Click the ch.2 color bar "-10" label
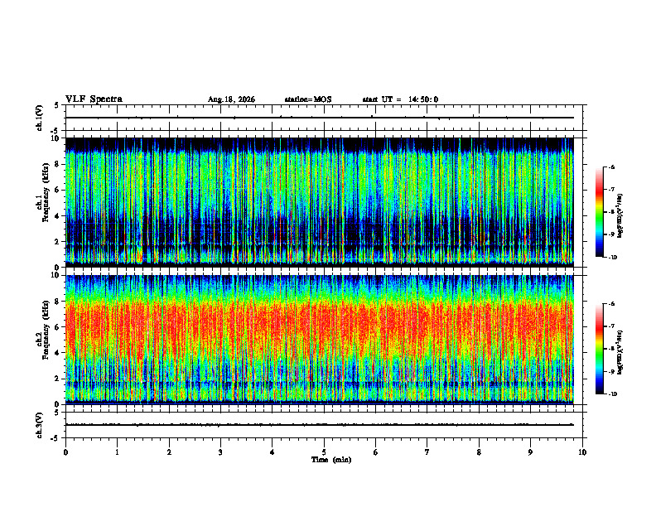The width and height of the screenshot is (656, 507). pyautogui.click(x=612, y=394)
